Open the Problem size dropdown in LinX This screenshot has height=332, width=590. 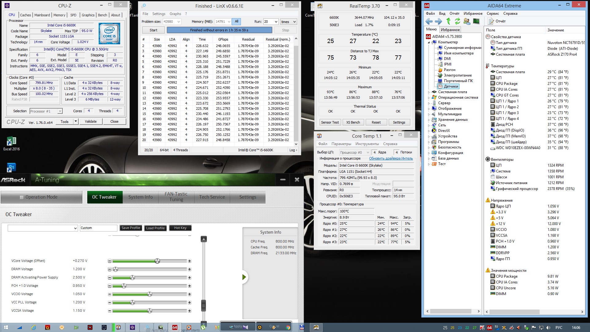click(179, 22)
